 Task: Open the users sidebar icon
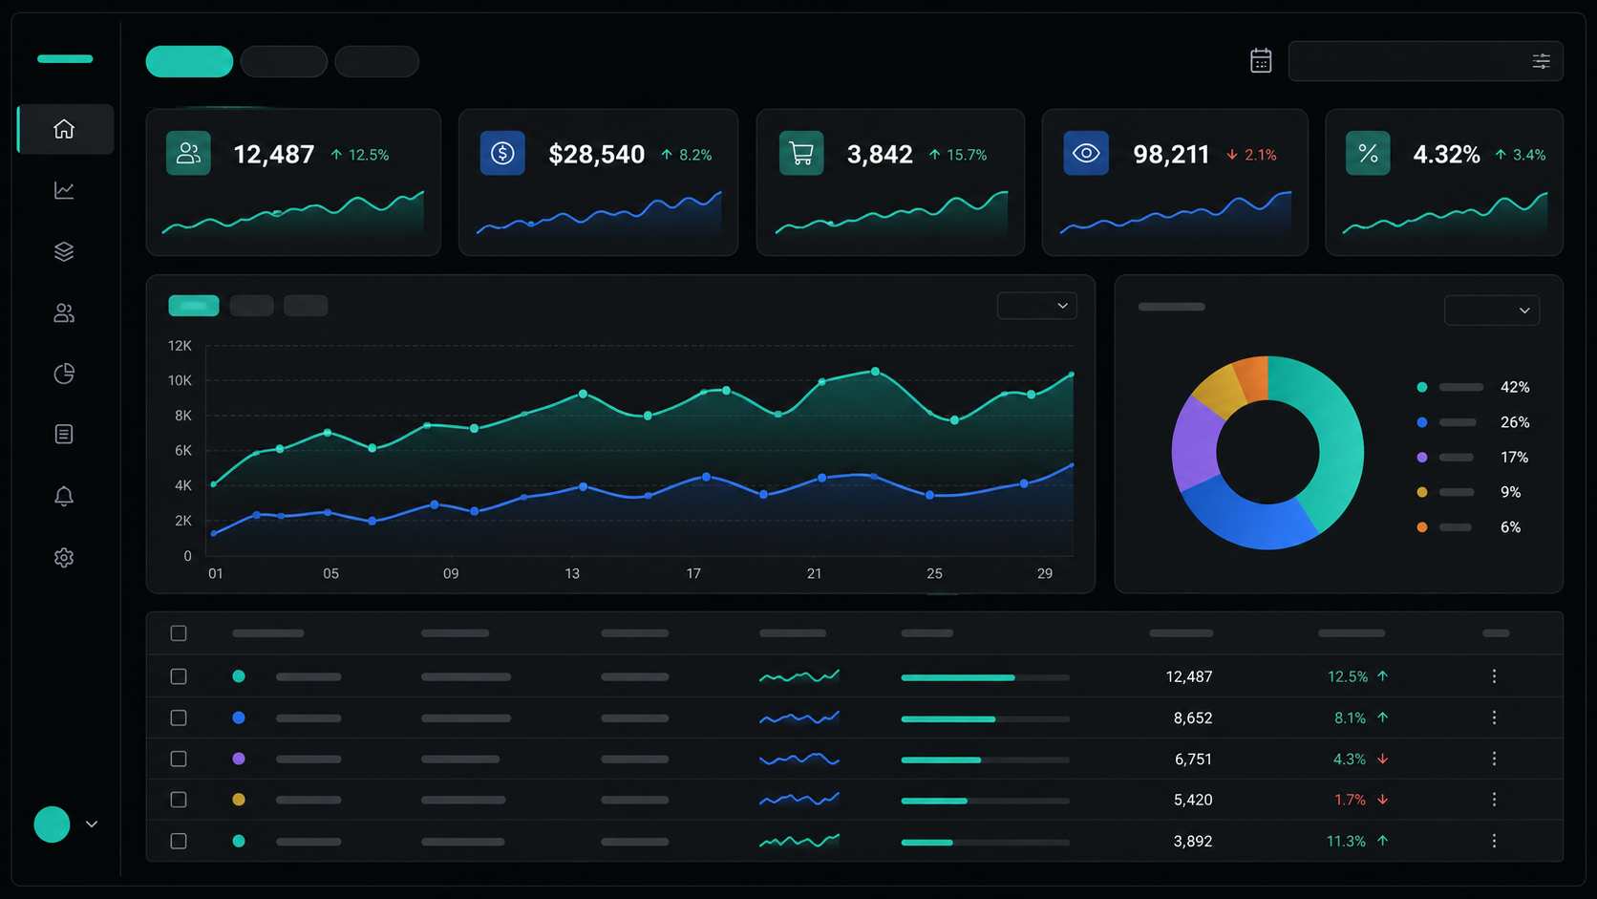coord(64,312)
